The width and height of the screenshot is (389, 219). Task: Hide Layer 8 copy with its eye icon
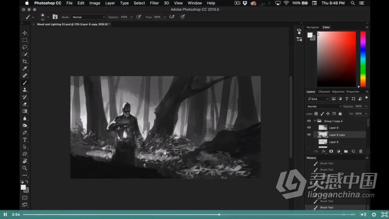(309, 134)
